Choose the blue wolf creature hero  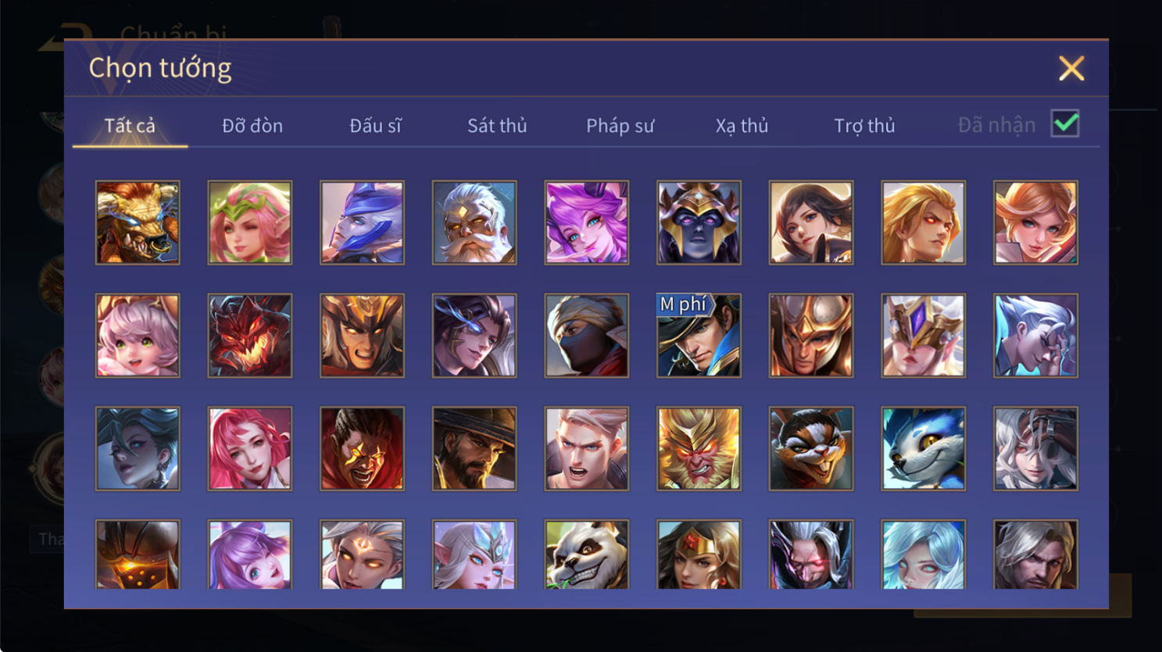[924, 449]
